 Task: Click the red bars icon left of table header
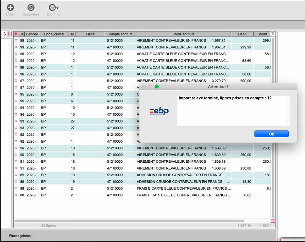point(10,34)
